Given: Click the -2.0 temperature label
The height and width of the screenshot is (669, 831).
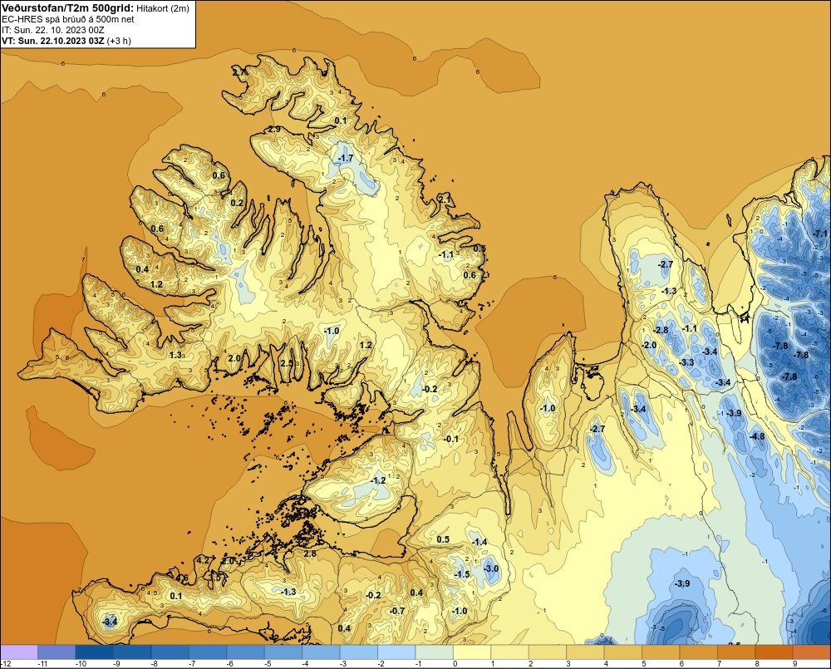Looking at the screenshot, I should point(649,345).
